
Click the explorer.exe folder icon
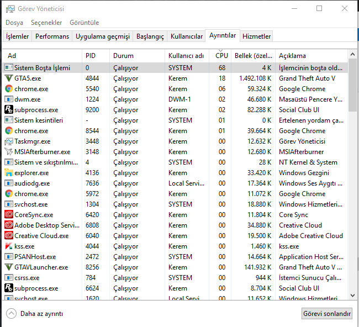9,173
